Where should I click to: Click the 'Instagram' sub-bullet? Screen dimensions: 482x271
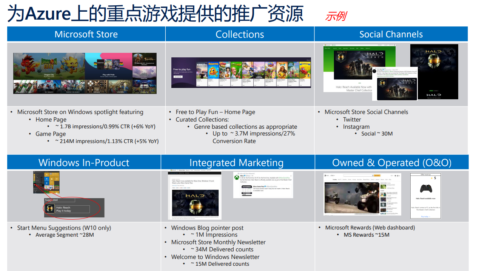pyautogui.click(x=356, y=127)
